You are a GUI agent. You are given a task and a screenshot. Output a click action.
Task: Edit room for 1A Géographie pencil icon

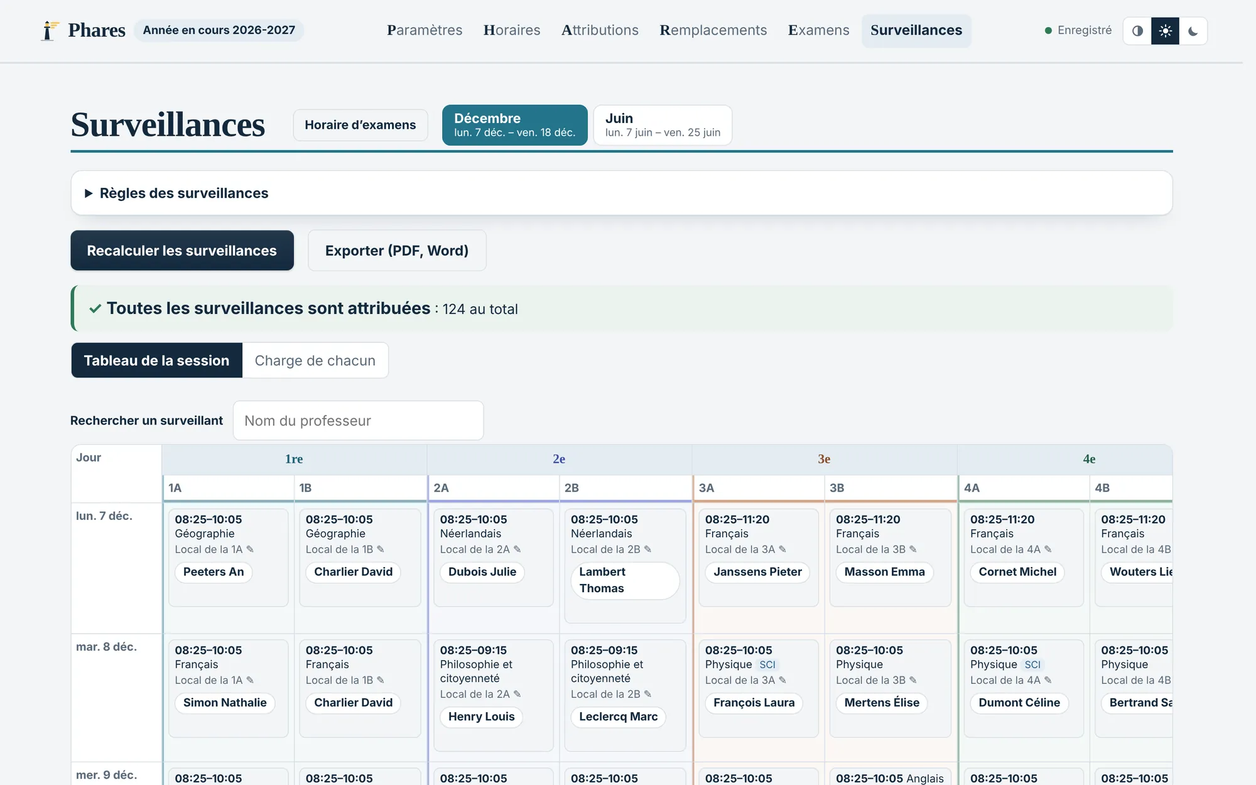click(x=250, y=549)
